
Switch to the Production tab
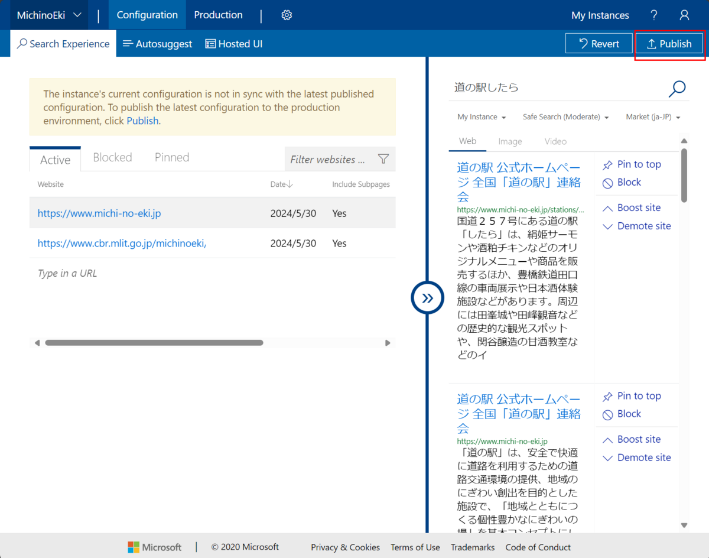tap(218, 15)
